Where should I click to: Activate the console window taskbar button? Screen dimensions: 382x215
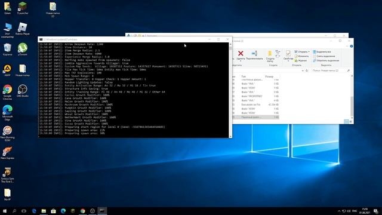[x=102, y=211]
